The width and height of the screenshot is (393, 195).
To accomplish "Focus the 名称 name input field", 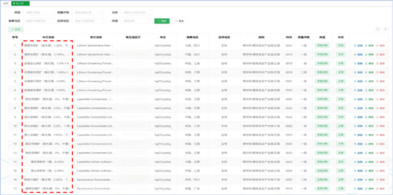I will 136,12.
